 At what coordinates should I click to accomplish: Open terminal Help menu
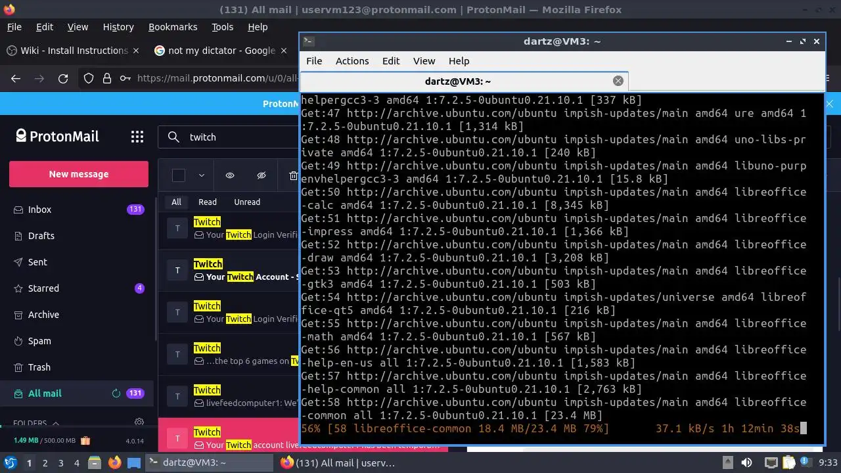(459, 60)
